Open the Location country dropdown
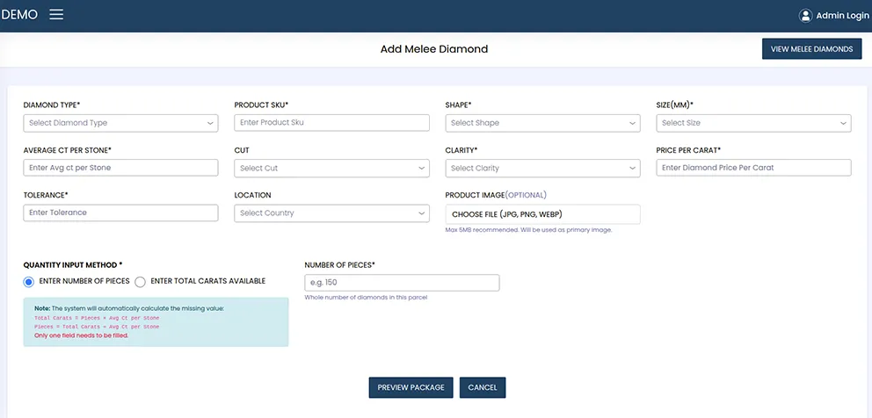 click(331, 213)
